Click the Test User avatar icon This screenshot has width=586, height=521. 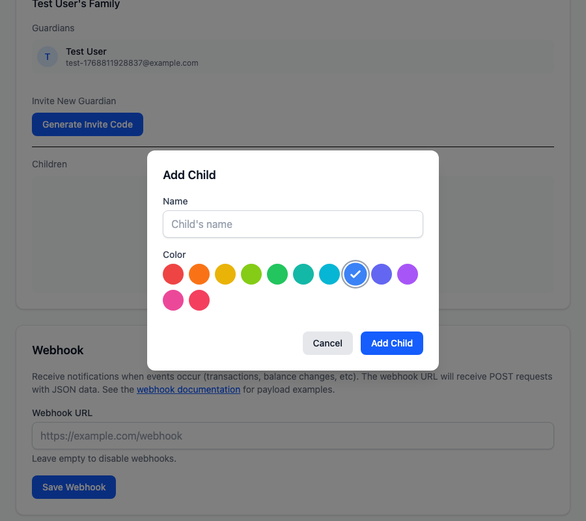pyautogui.click(x=47, y=57)
